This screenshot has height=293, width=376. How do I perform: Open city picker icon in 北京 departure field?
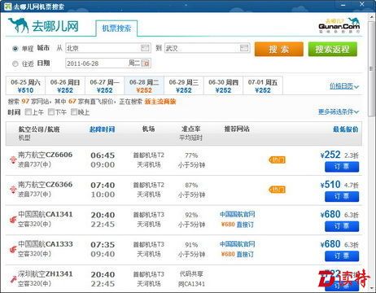(145, 48)
